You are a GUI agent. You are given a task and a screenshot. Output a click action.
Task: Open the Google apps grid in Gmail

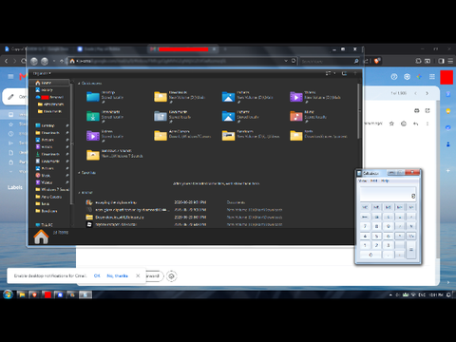click(432, 77)
